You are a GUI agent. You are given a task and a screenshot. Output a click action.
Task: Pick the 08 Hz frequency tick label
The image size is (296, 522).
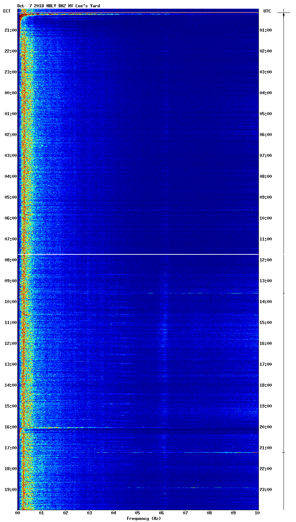[209, 513]
